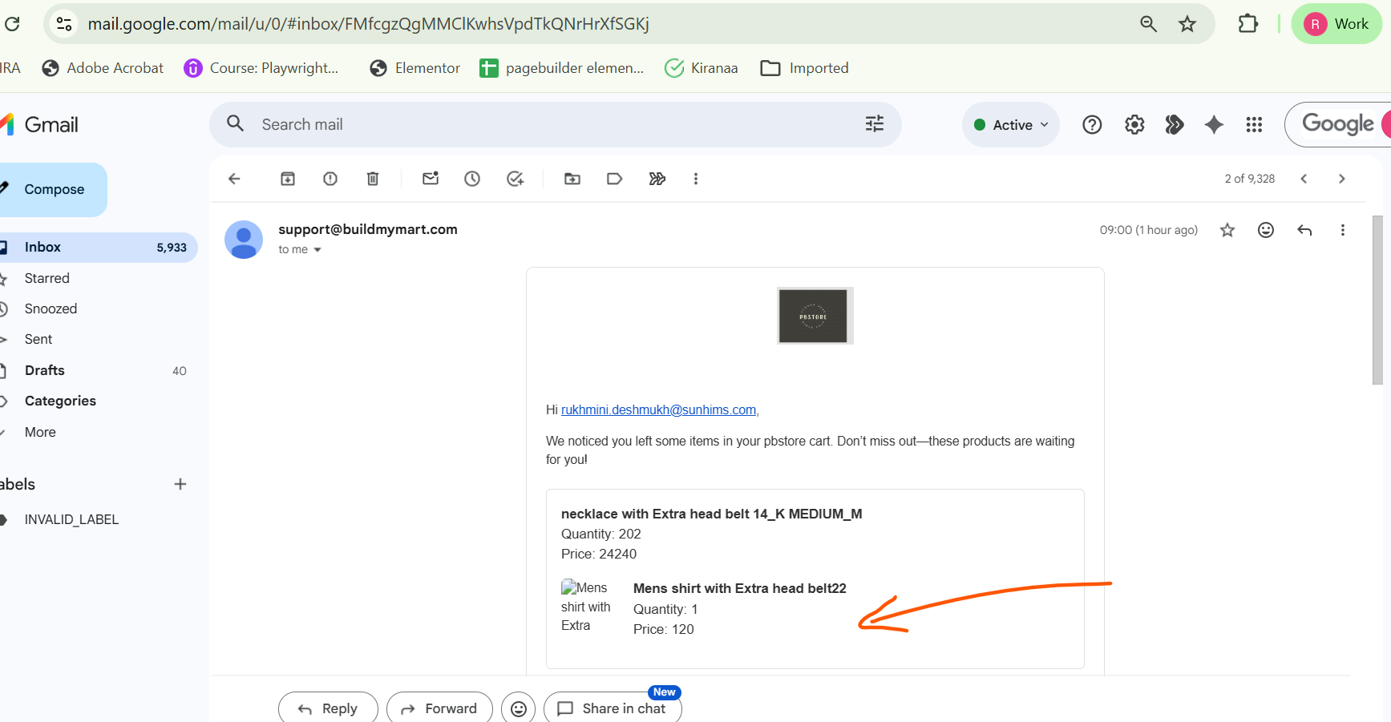Open Adobe Acrobat bookmark
Screen dimensions: 1391x722
pyautogui.click(x=103, y=68)
